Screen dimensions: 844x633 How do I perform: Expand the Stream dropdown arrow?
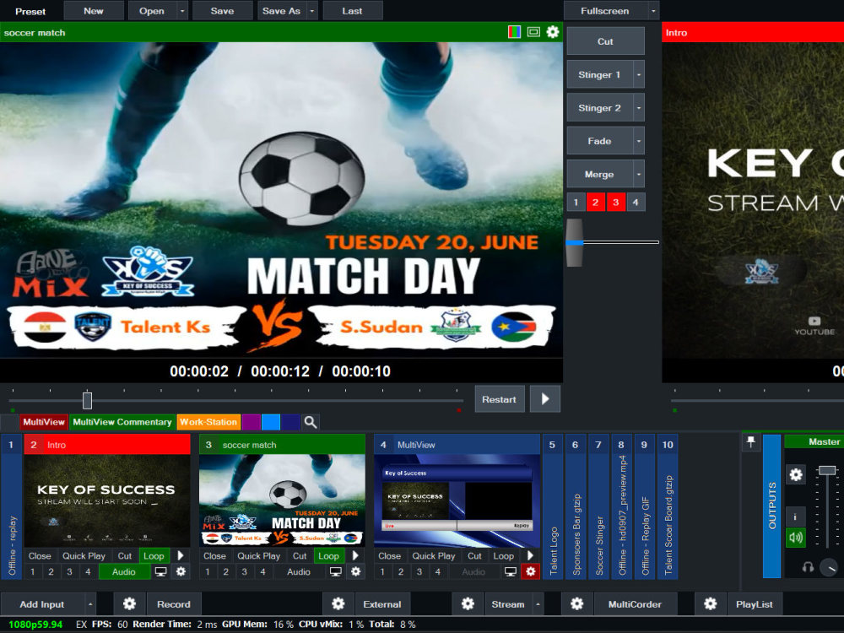pos(537,604)
